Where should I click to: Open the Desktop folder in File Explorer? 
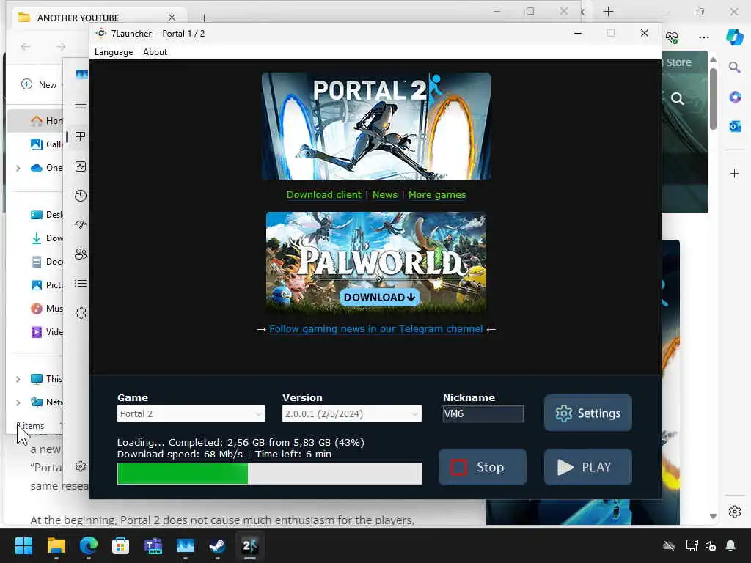pyautogui.click(x=47, y=215)
